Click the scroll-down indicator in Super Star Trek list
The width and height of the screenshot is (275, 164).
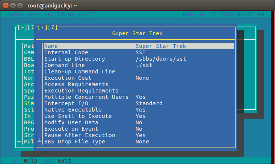(x=39, y=140)
